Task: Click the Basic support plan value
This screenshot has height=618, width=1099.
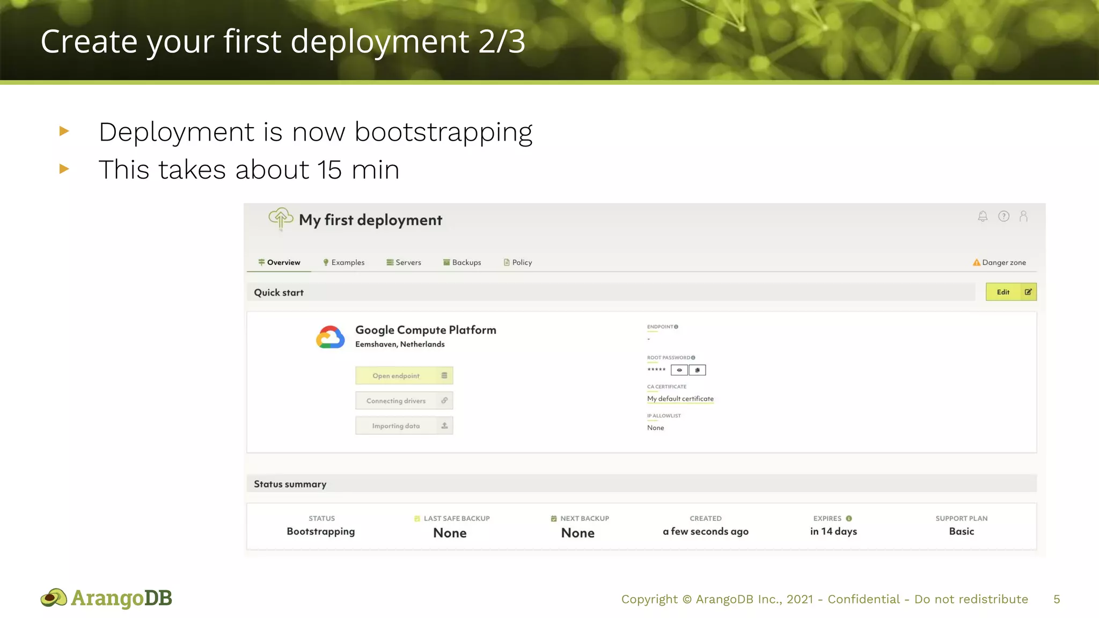Action: pos(962,532)
